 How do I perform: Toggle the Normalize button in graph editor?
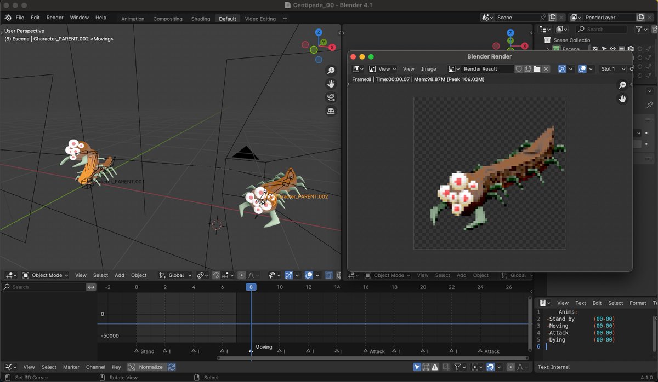click(146, 367)
